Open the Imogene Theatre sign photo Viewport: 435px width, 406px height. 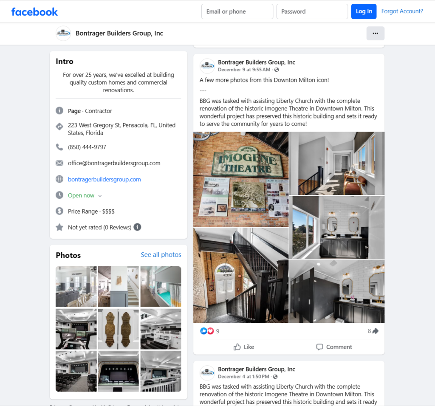tap(241, 179)
